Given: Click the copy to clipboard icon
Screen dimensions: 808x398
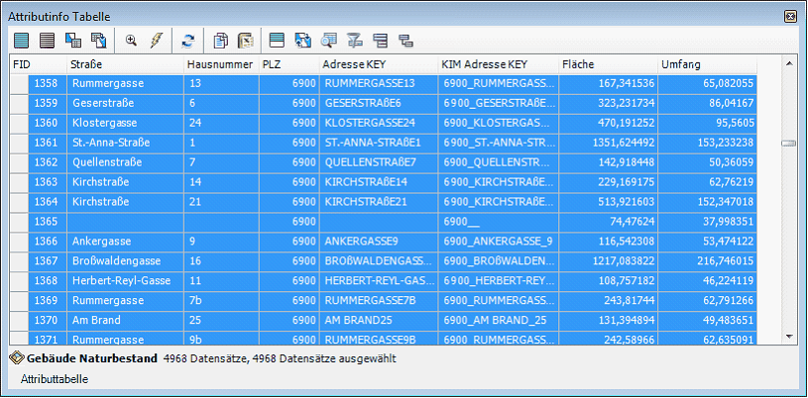Looking at the screenshot, I should 221,41.
